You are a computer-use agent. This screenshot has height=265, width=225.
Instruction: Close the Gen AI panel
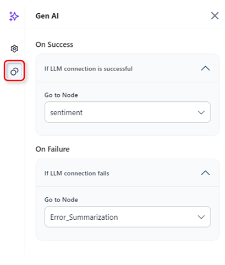coord(215,15)
